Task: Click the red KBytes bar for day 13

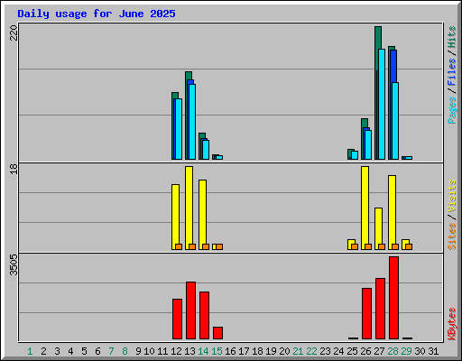Action: (190, 310)
